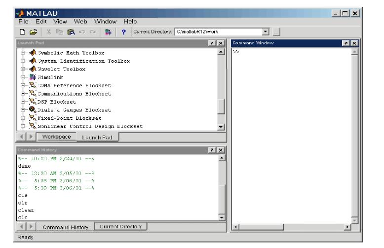Click the Undo arrow icon
Viewport: 384px width, 248px height.
[x=82, y=32]
